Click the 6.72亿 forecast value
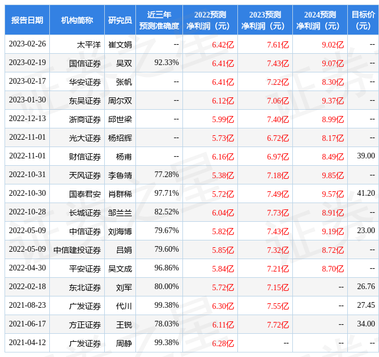 (278, 138)
